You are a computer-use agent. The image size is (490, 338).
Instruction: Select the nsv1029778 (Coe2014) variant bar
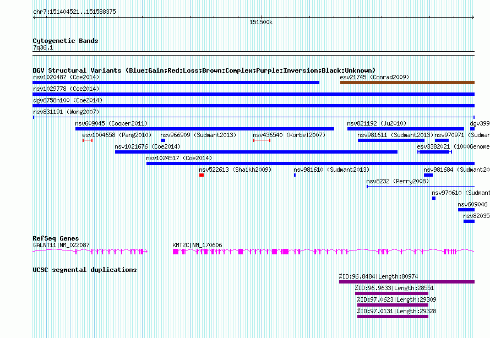coord(253,94)
